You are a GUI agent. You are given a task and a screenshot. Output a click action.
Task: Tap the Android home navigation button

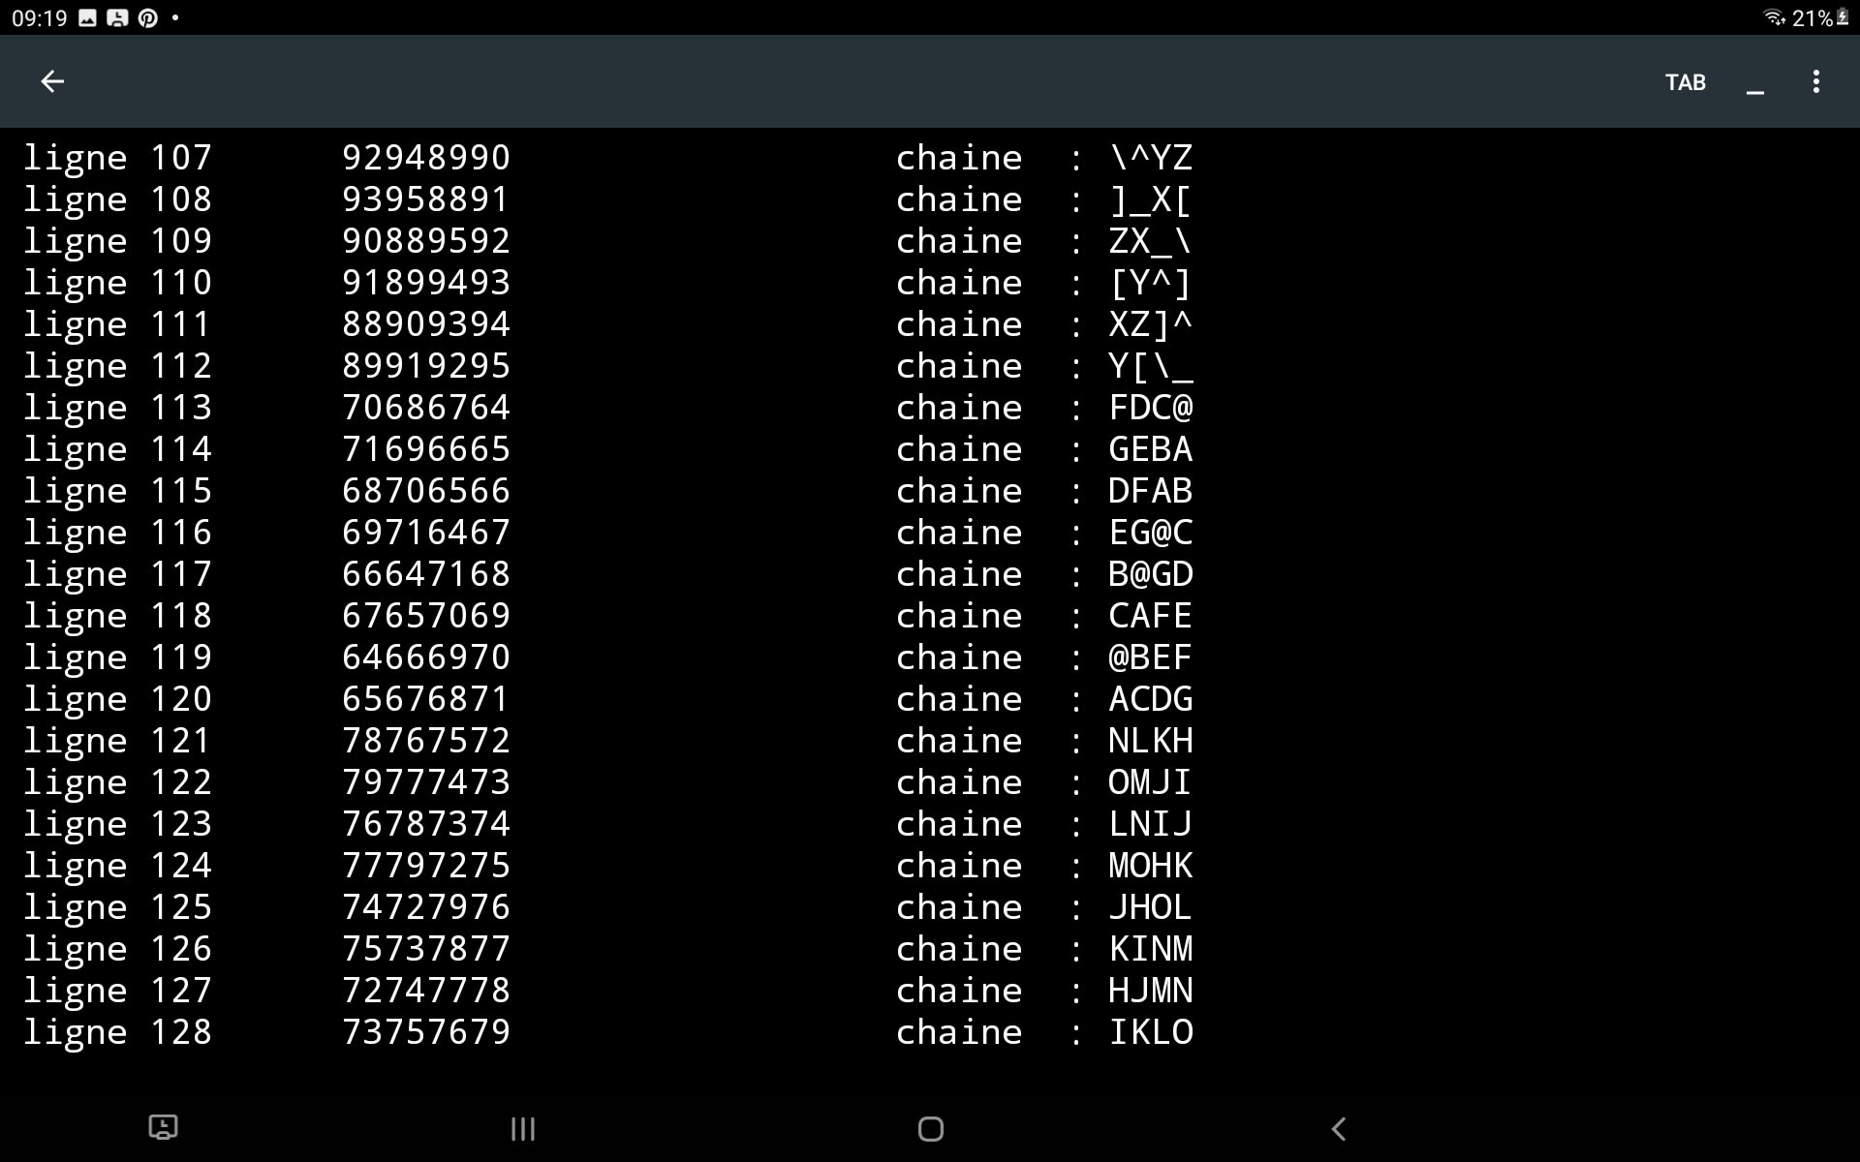[x=930, y=1128]
